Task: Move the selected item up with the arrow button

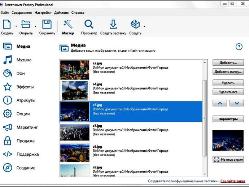Action: [220, 103]
